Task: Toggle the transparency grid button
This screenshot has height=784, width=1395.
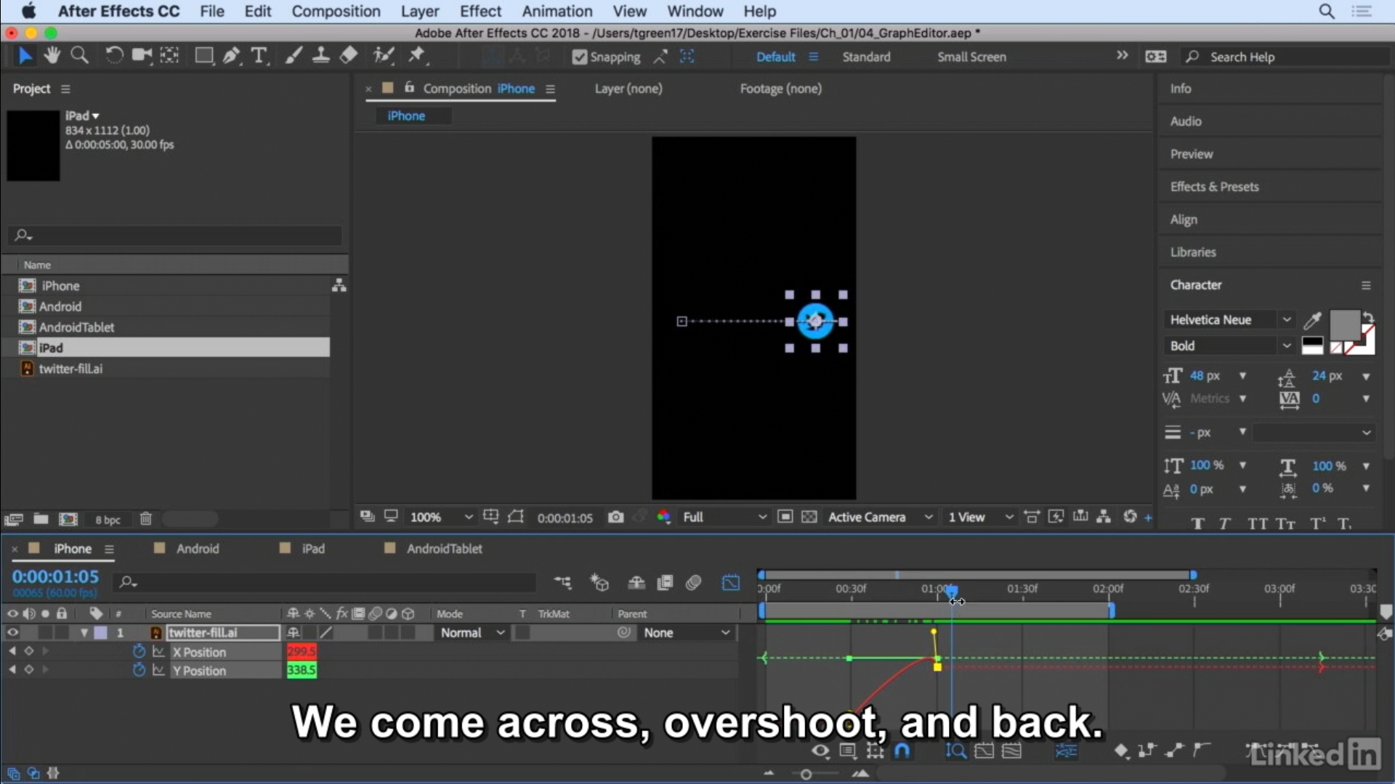Action: point(809,517)
